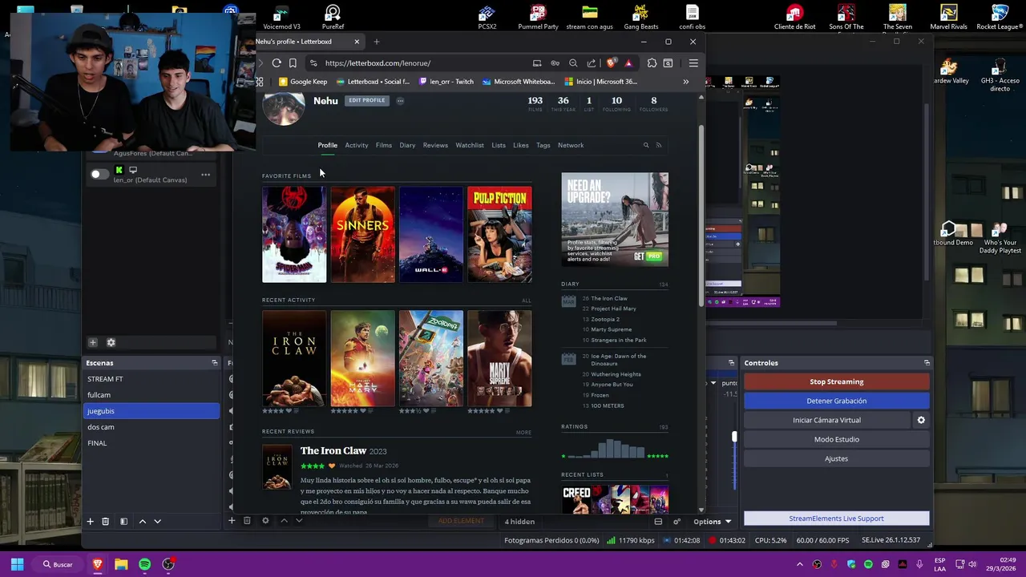The image size is (1026, 577).
Task: Open Sinners poster in Favorite Films
Action: pyautogui.click(x=363, y=235)
